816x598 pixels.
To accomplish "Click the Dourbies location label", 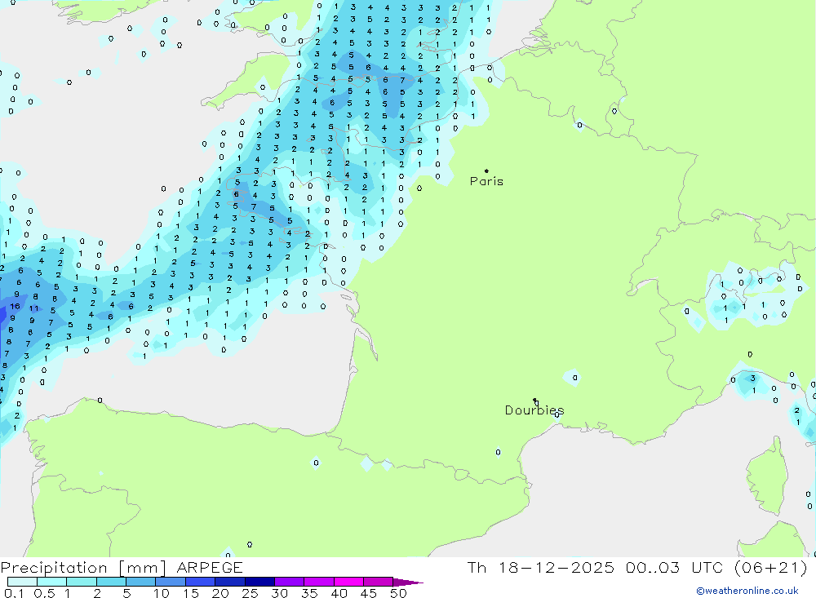I will 534,410.
